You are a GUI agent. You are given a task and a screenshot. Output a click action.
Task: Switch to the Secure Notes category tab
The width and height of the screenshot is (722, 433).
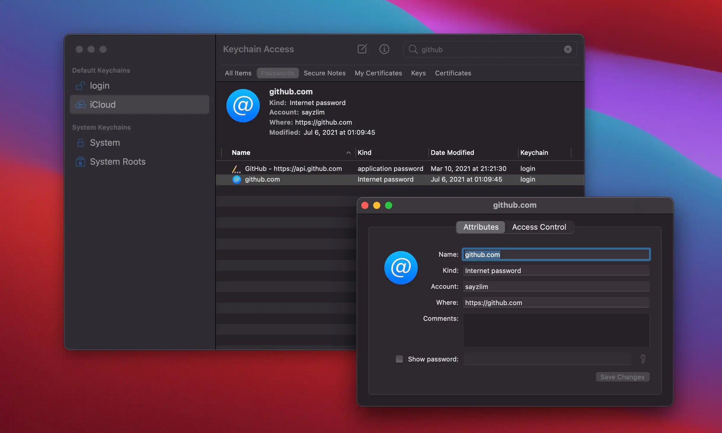(324, 73)
